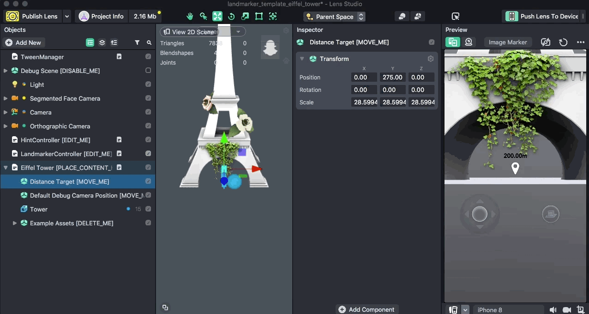Reset the preview with the refresh icon

pos(563,42)
